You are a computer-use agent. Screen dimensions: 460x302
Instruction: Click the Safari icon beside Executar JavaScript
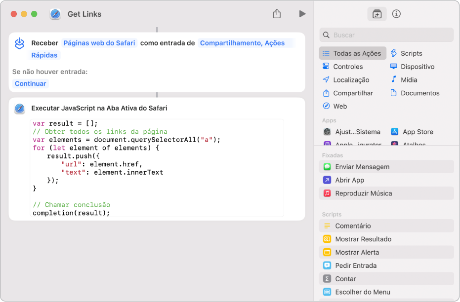(x=20, y=108)
